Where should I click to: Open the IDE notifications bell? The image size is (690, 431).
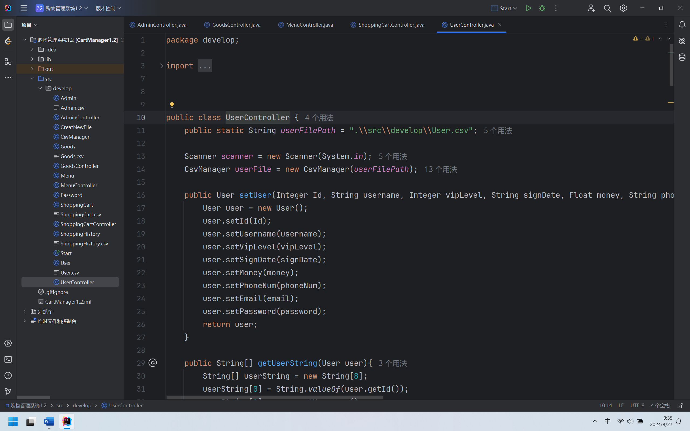[x=682, y=25]
